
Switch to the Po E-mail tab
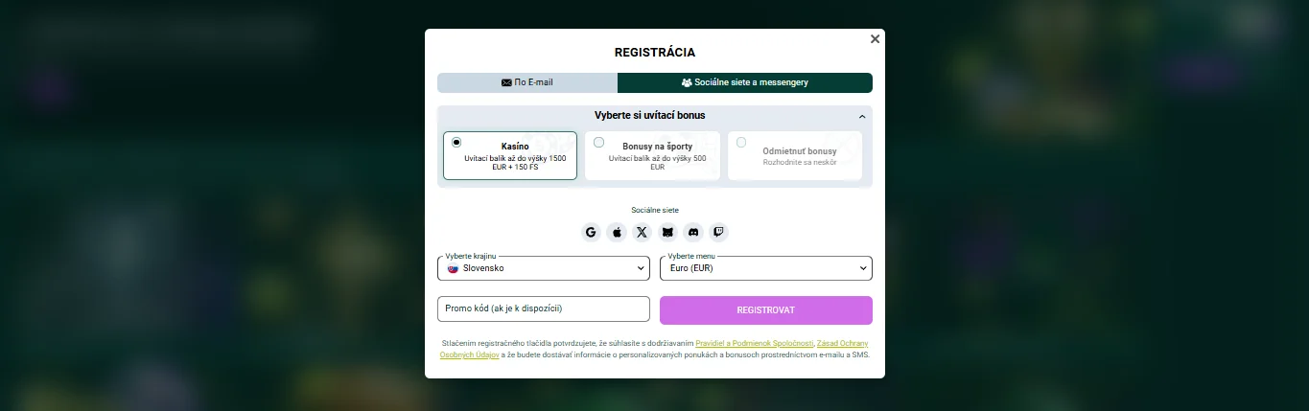click(527, 82)
